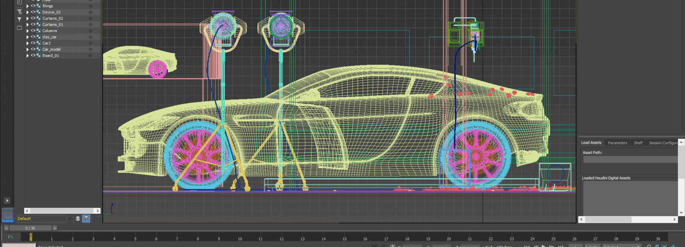
Task: Expand the Car2 layer arrow
Action: pos(28,43)
